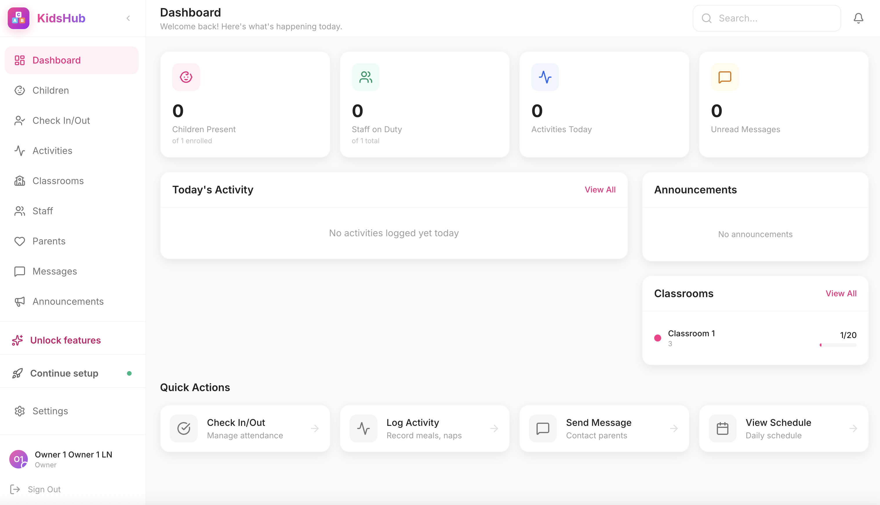
Task: Open notifications with the bell icon
Action: coord(859,18)
